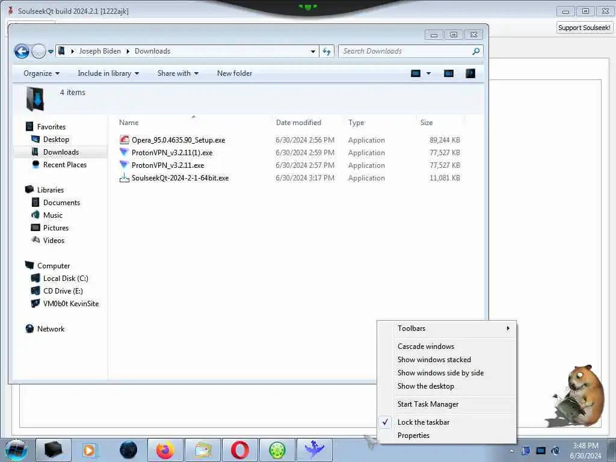Select the SoulseekQt installer file icon
Viewport: 616px width, 462px height.
pyautogui.click(x=124, y=177)
